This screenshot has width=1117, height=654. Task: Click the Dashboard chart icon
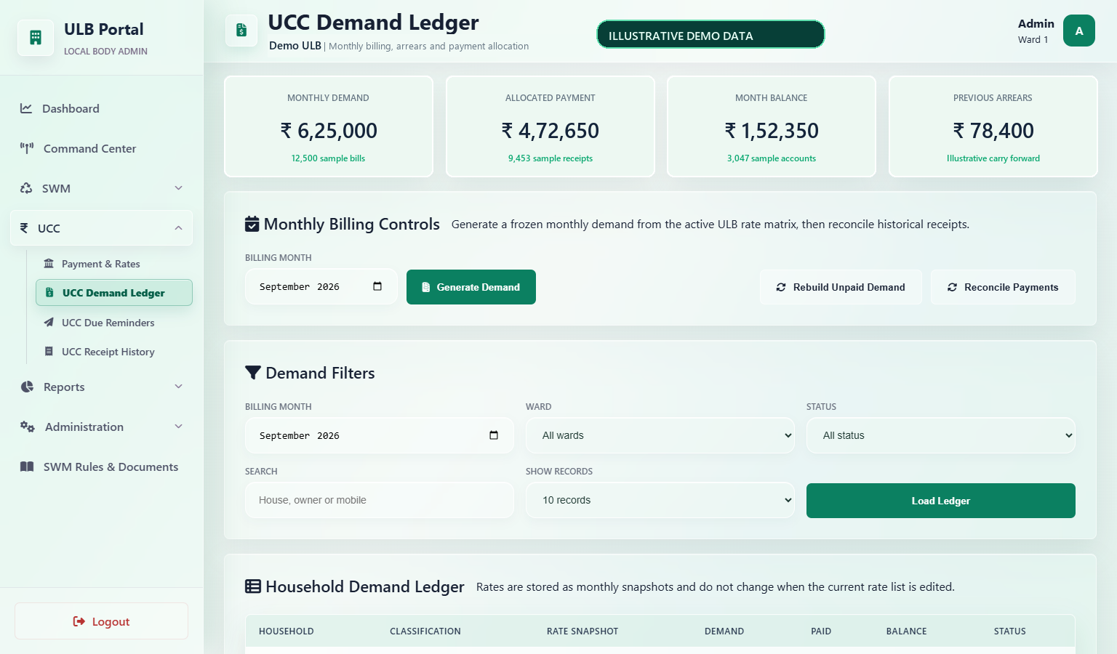pyautogui.click(x=26, y=108)
